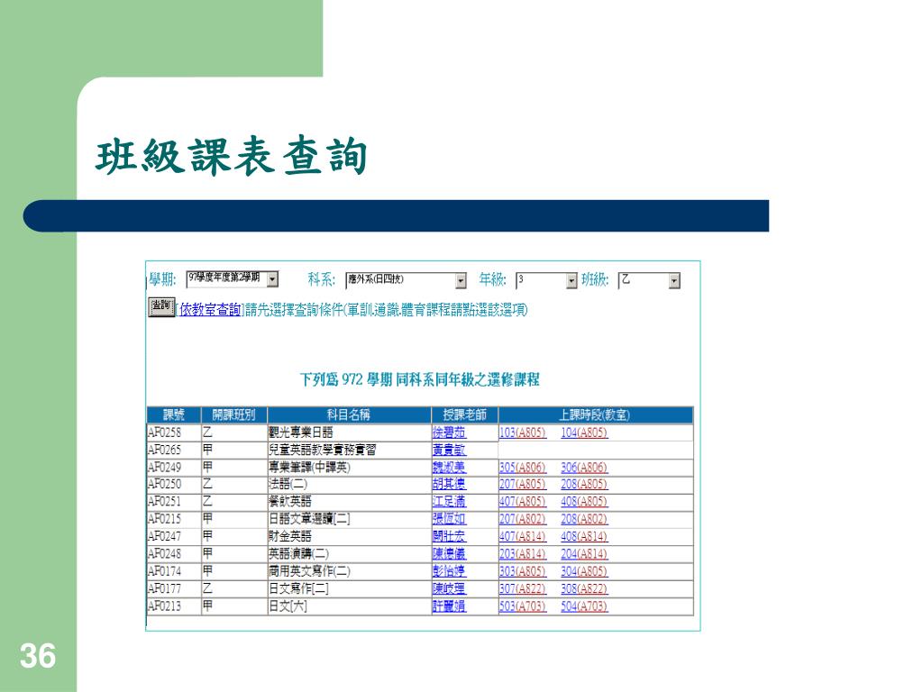Screen dimensions: 923x692
Task: Select course code AF0251
Action: click(164, 501)
